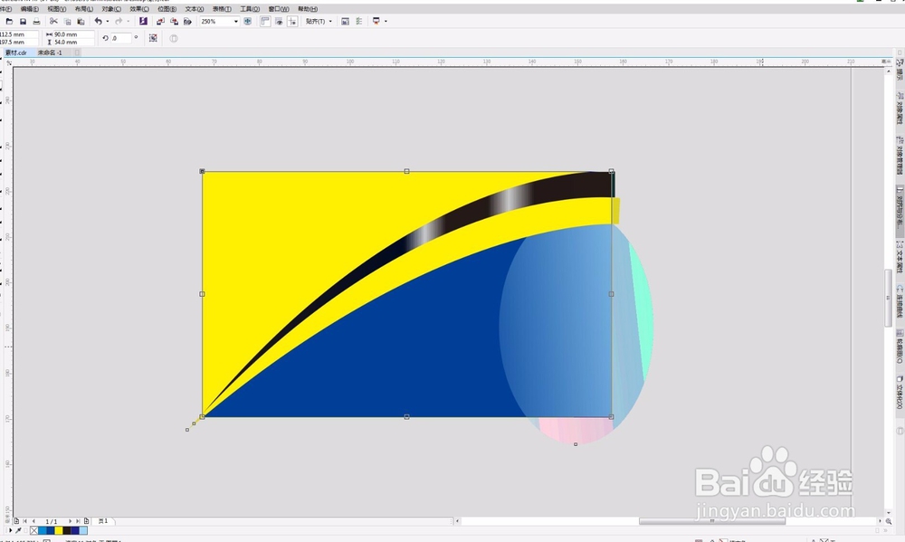Screen dimensions: 905x542
Task: Go to the last page arrow
Action: click(x=78, y=521)
